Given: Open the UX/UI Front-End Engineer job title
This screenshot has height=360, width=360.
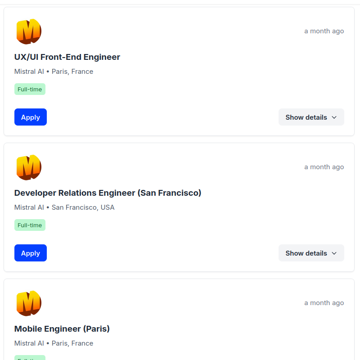Looking at the screenshot, I should 67,57.
